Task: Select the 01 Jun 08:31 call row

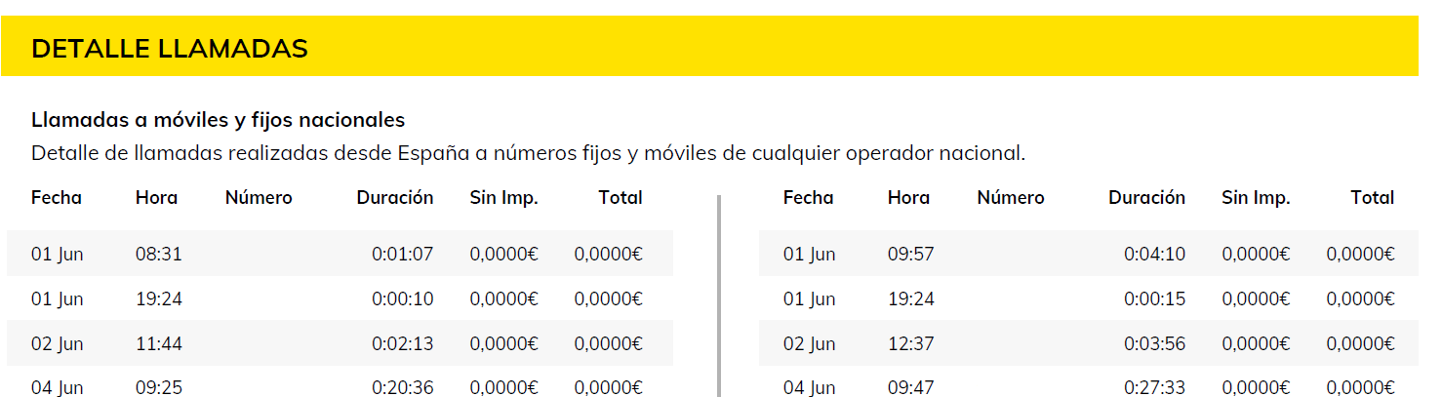Action: pos(340,254)
